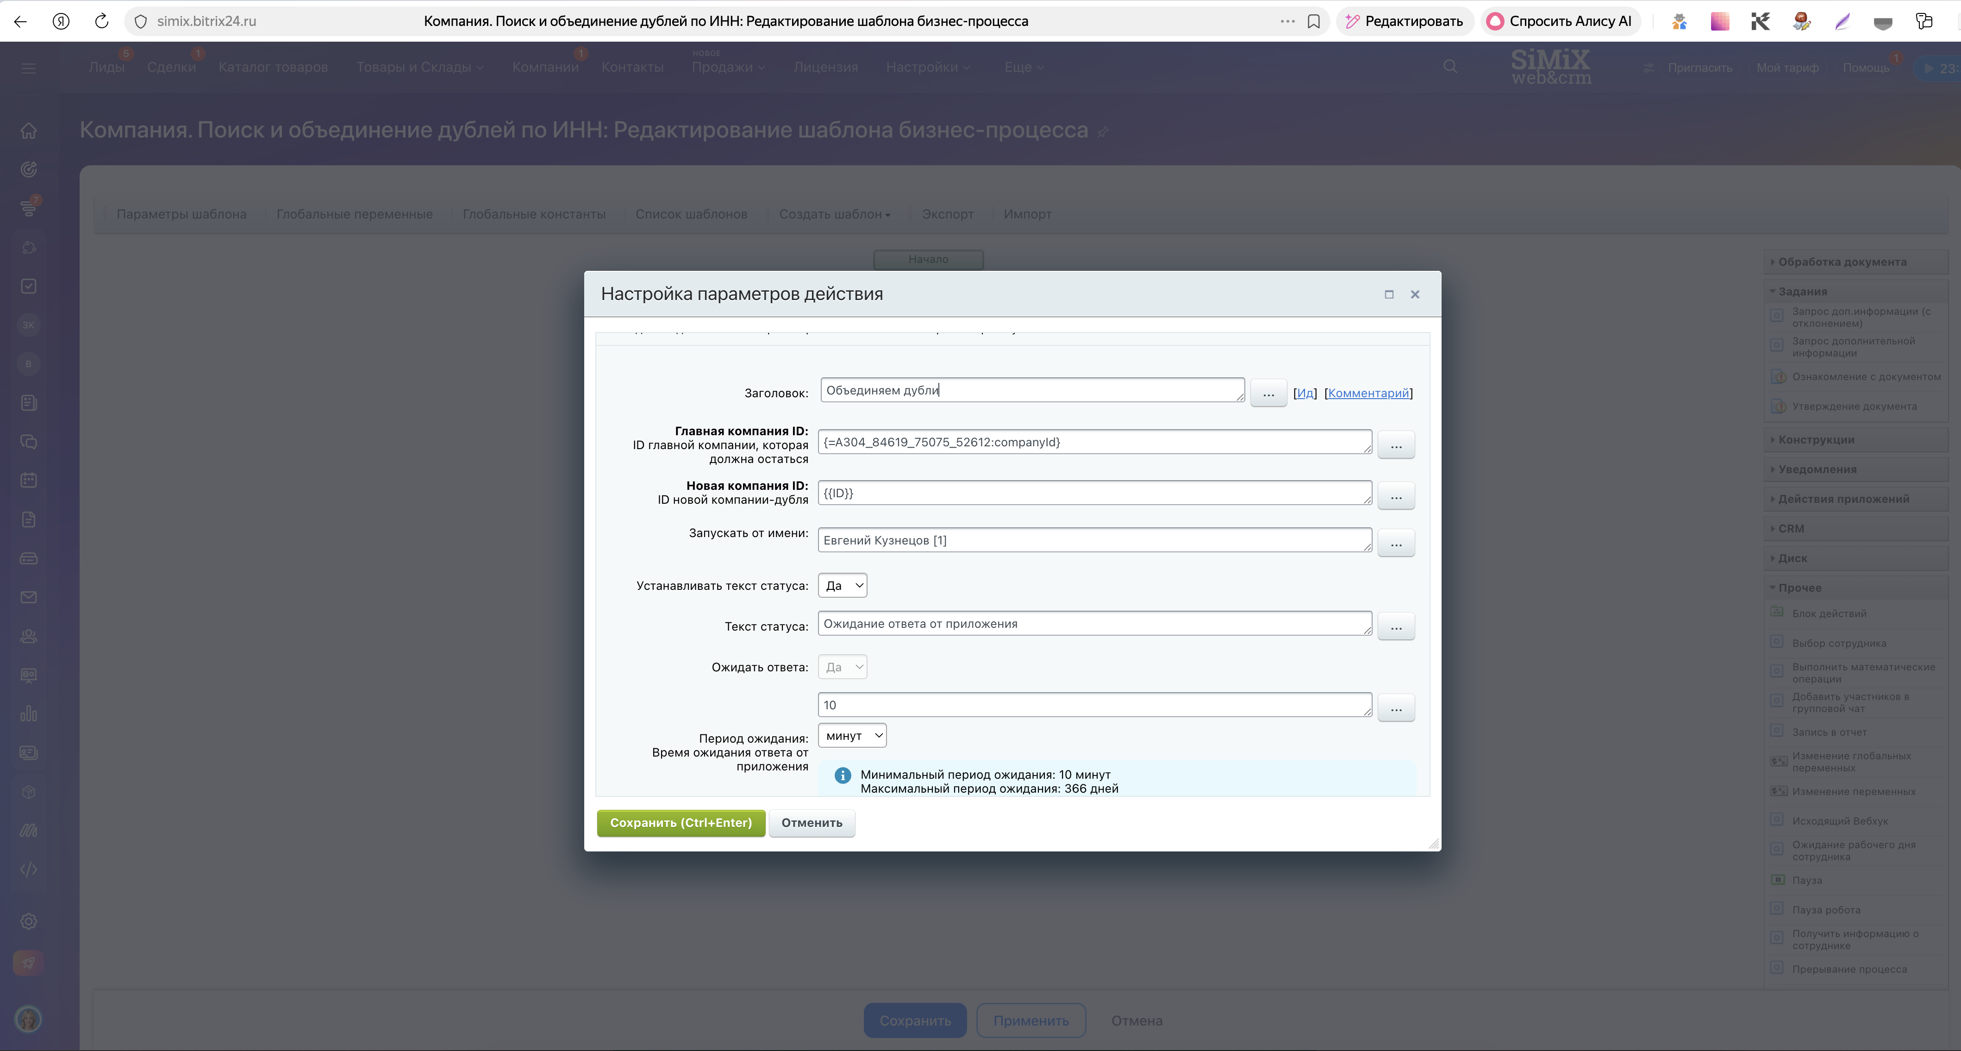This screenshot has width=1961, height=1051.
Task: Click the home icon in left sidebar
Action: (x=28, y=131)
